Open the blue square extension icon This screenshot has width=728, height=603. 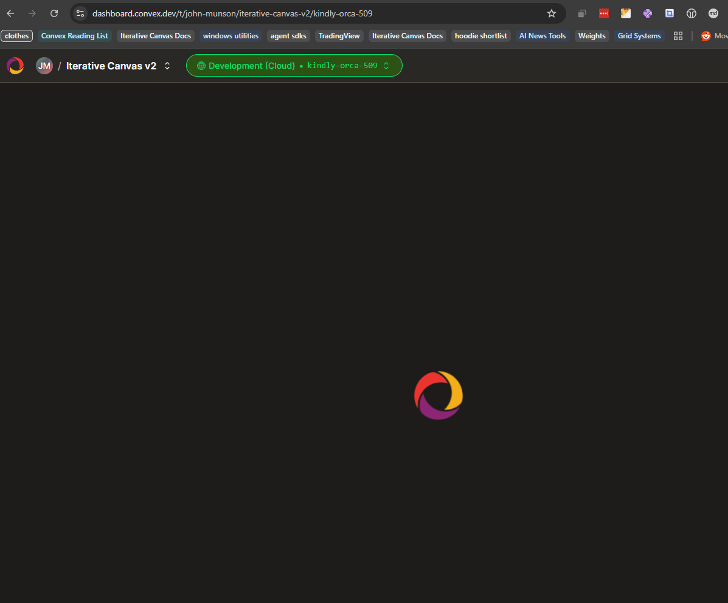[x=670, y=13]
